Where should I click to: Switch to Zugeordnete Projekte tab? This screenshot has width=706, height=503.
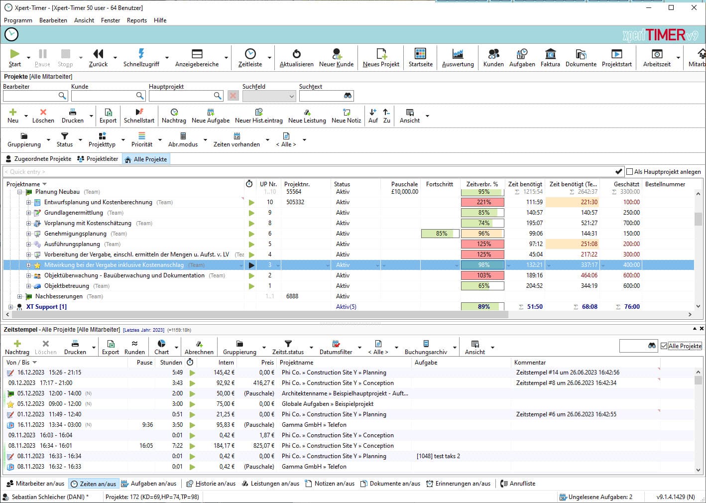(38, 159)
